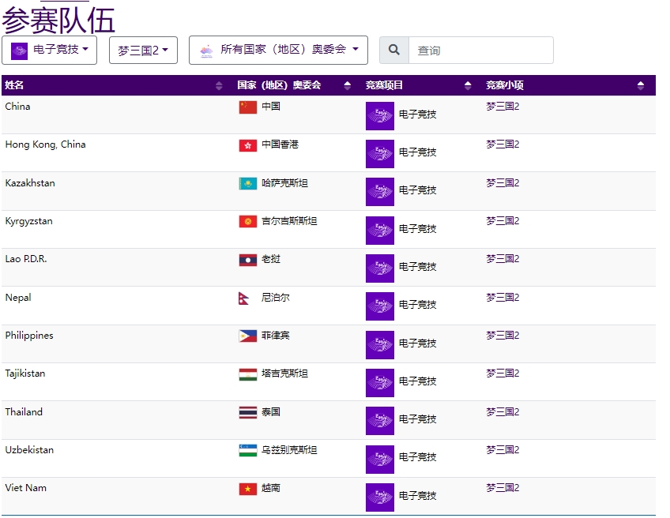This screenshot has height=518, width=670.
Task: Open the 梦三国2 event dropdown
Action: pyautogui.click(x=143, y=50)
